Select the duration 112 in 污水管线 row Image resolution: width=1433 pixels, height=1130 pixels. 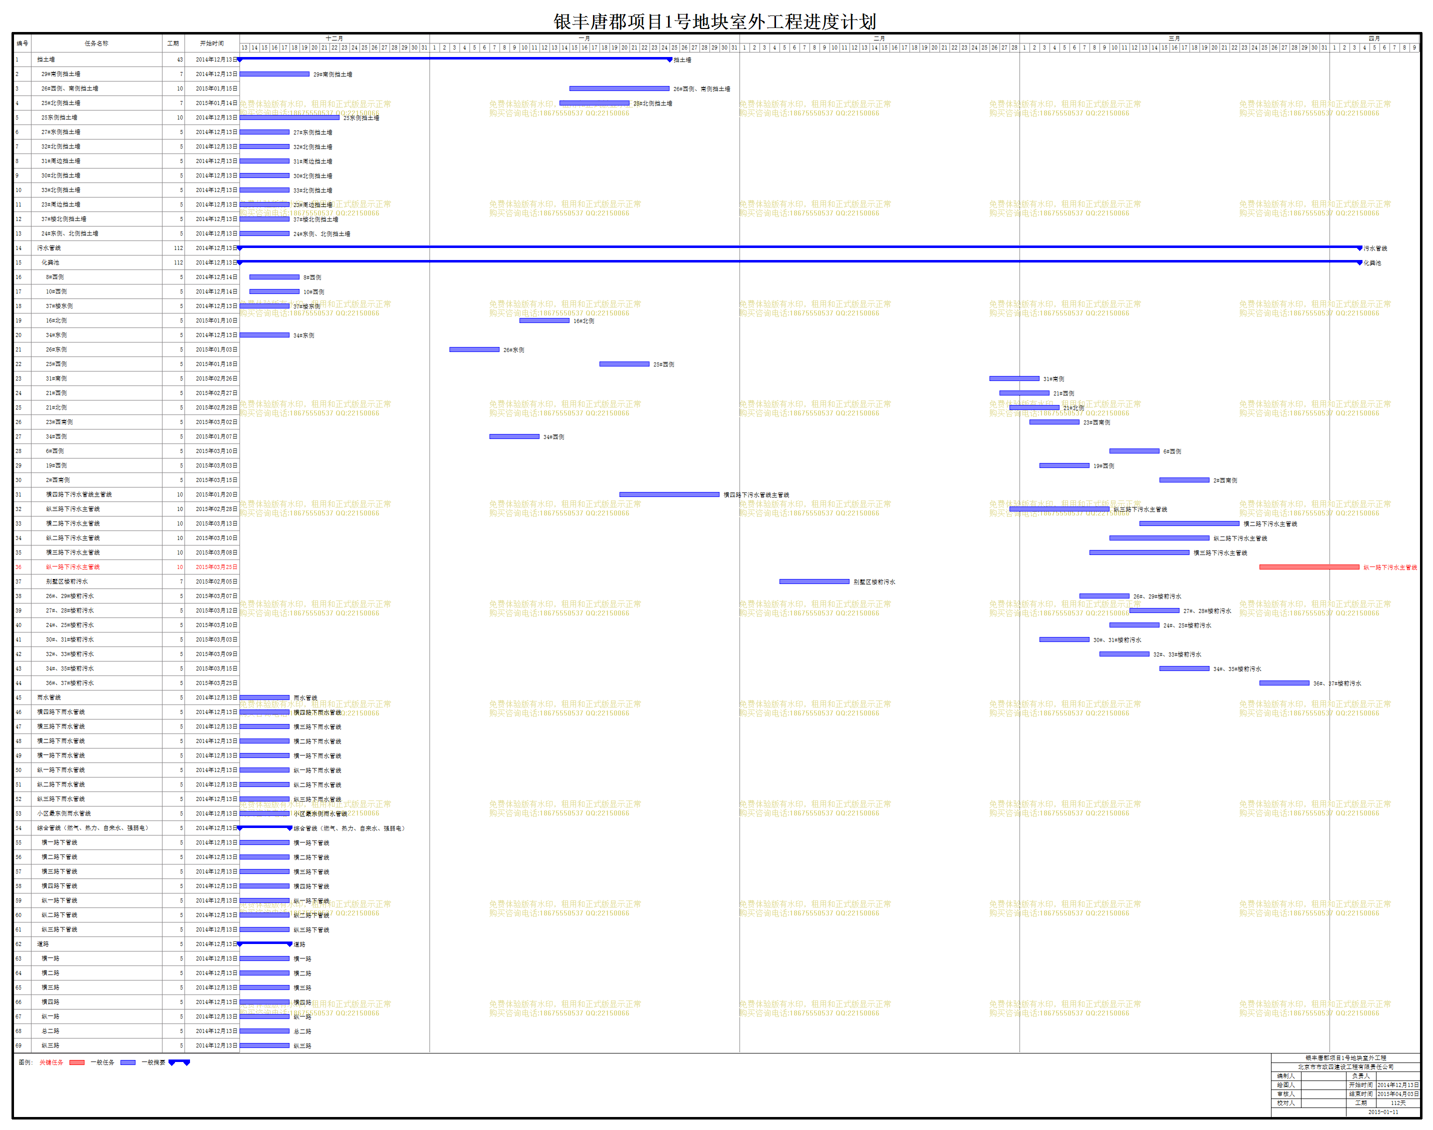[x=178, y=248]
